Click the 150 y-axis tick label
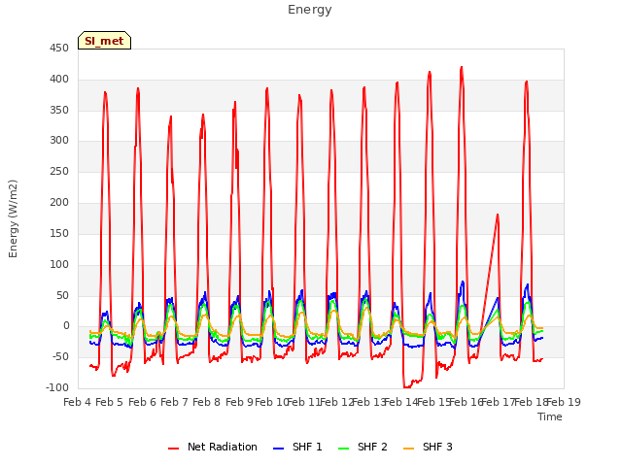 59,233
